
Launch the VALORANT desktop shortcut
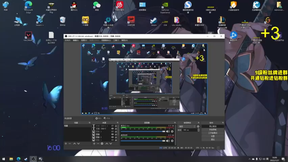28,36
